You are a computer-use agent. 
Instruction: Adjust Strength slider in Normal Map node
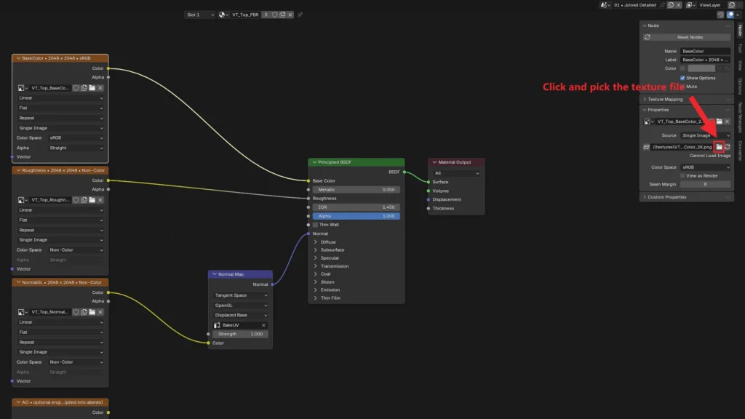tap(240, 334)
